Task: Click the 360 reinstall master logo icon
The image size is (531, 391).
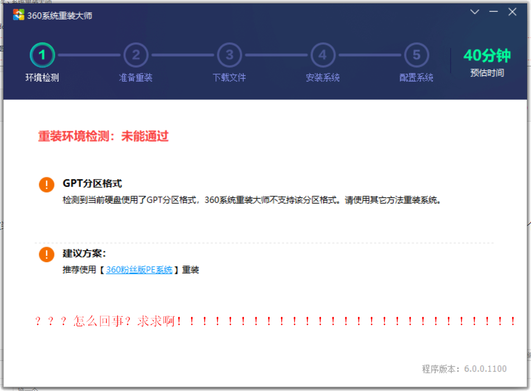Action: 18,15
